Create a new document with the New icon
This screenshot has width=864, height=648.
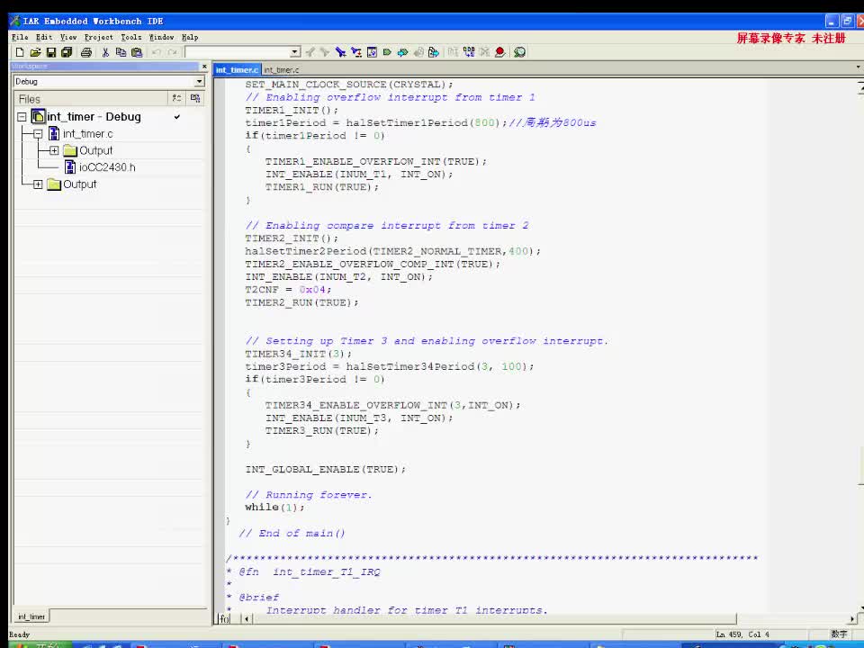tap(20, 52)
